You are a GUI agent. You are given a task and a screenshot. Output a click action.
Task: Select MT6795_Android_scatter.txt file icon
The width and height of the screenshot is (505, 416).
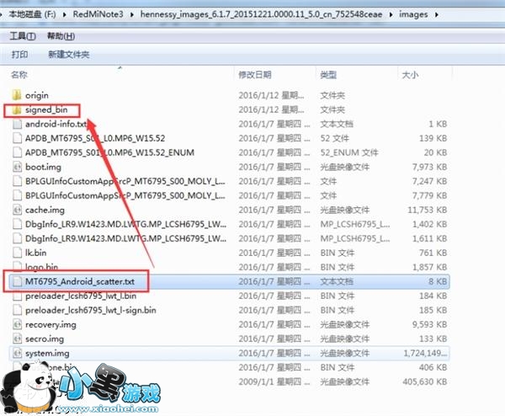click(x=17, y=281)
